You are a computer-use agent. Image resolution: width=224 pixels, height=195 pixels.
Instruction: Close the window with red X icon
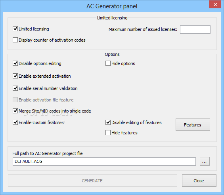coord(215,5)
